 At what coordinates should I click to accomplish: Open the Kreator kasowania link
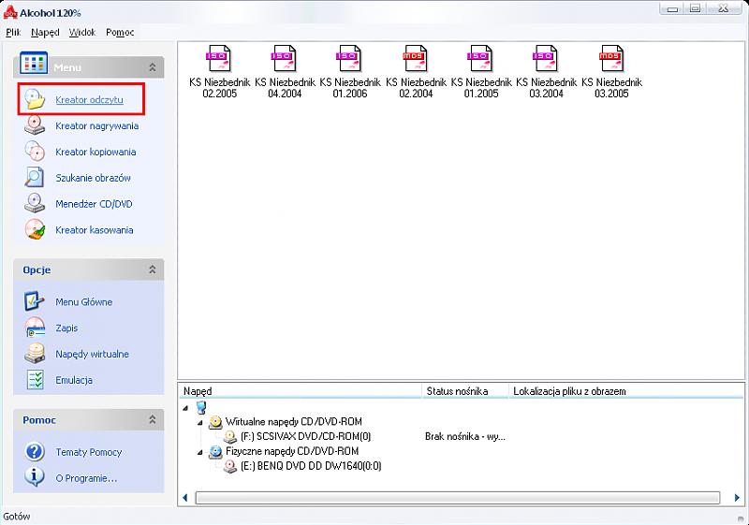tap(95, 230)
